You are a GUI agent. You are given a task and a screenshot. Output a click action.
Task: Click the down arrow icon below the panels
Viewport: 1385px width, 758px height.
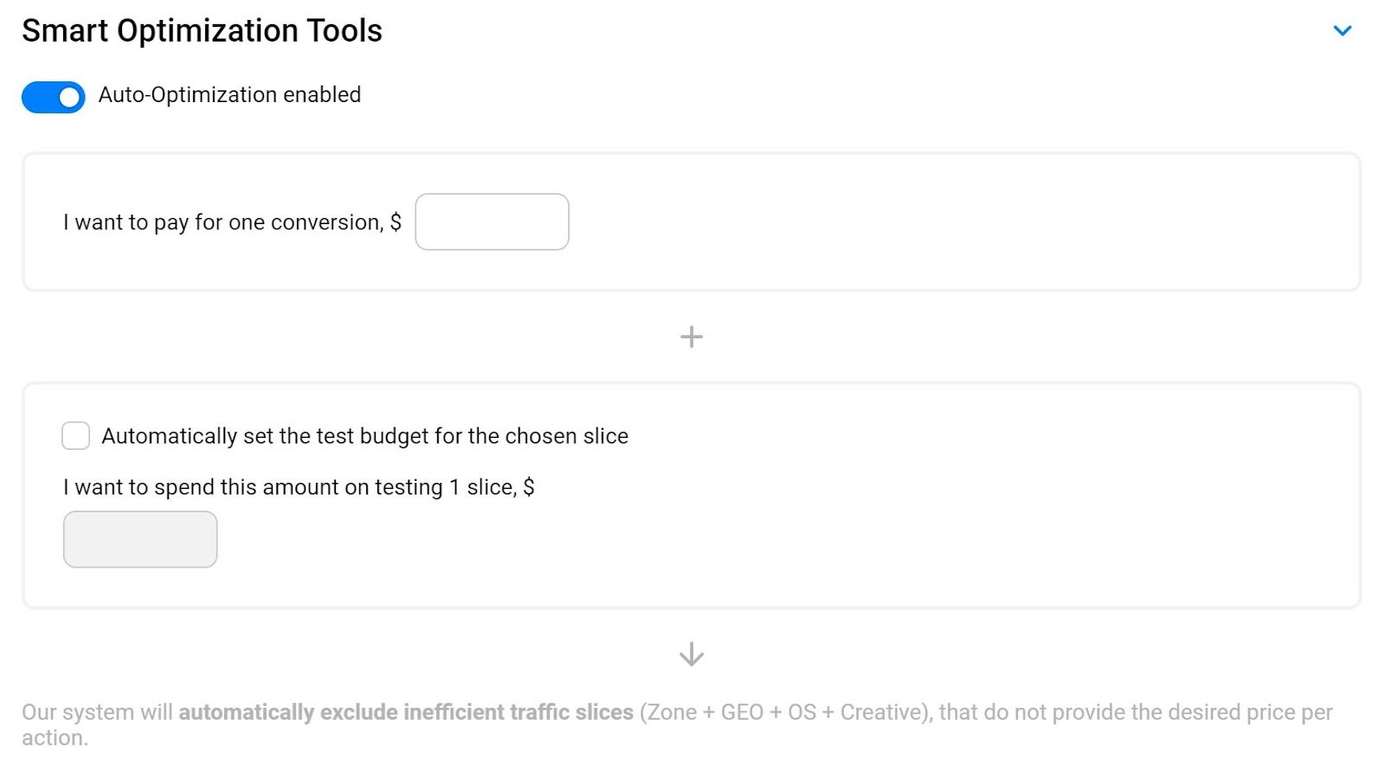tap(691, 654)
